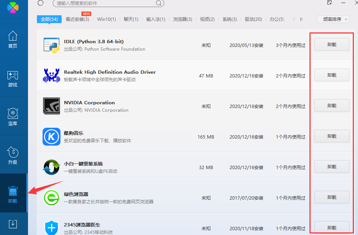The width and height of the screenshot is (358, 235).
Task: Click the 酷狗音乐 blue K icon
Action: point(52,137)
